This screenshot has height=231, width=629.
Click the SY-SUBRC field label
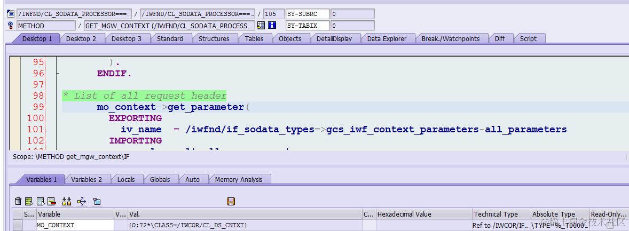pos(308,14)
